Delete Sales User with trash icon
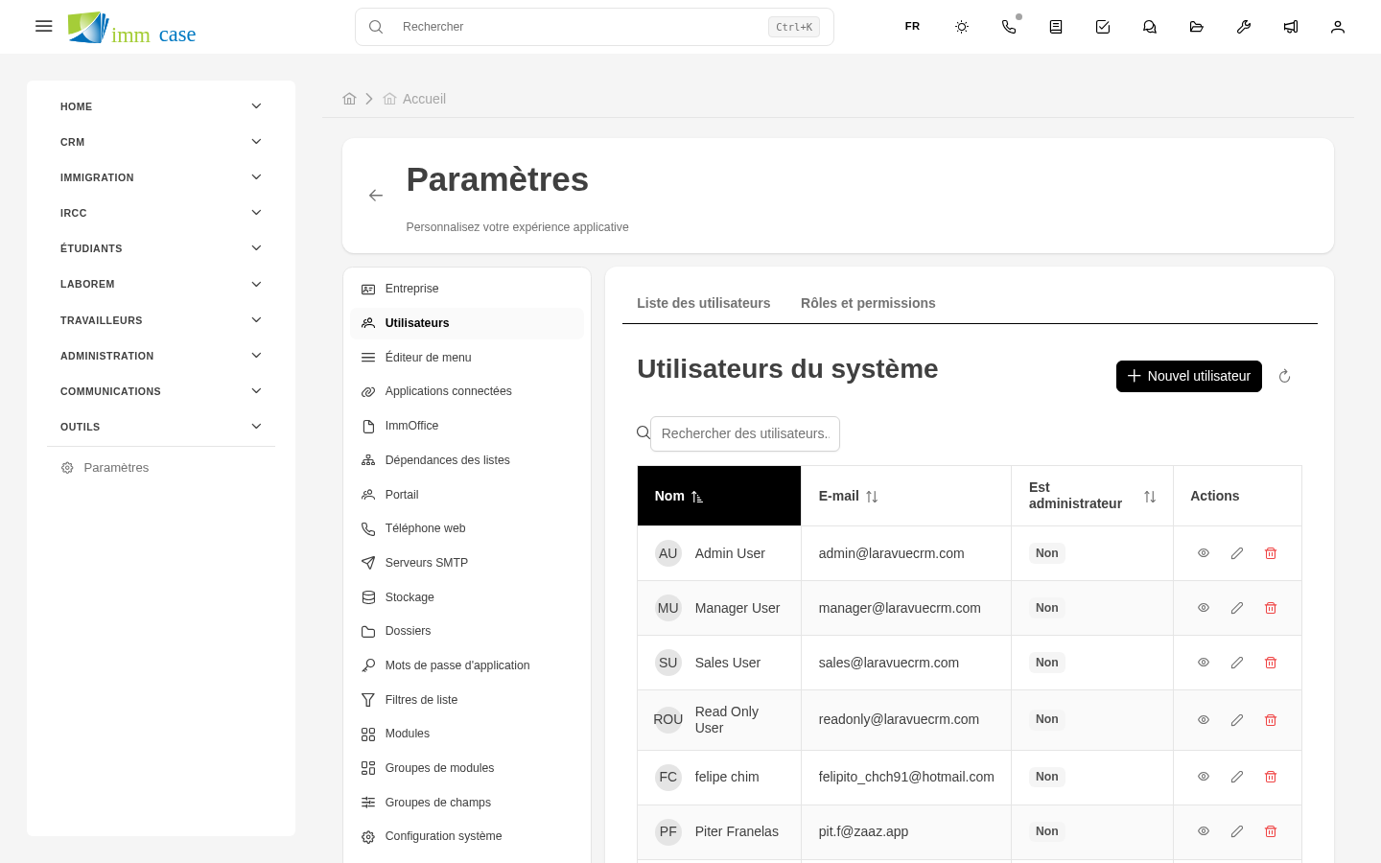This screenshot has width=1381, height=863. (x=1271, y=663)
